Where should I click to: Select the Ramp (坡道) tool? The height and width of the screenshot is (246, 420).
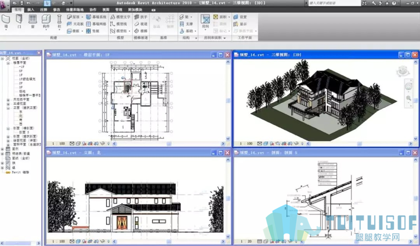(141, 24)
